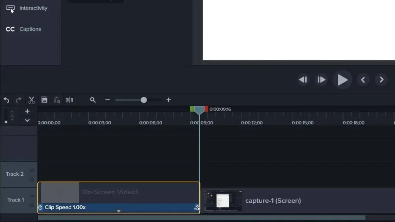
Task: Play the video preview
Action: [343, 80]
